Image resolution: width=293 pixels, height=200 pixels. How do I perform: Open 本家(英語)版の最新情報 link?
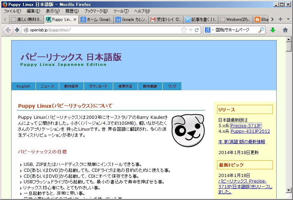tap(242, 142)
